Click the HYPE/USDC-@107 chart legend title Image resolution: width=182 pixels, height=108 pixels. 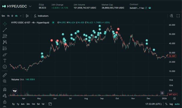pos(30,22)
